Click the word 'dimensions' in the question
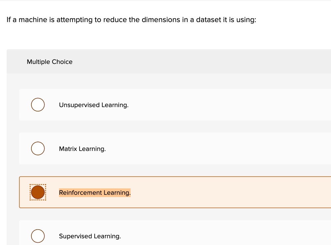This screenshot has height=245, width=331. pos(161,20)
